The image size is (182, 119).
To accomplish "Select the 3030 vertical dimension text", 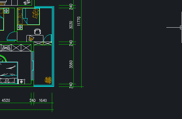I will click(71, 25).
